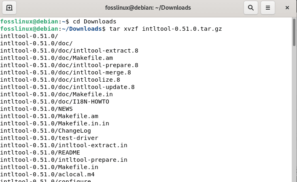This screenshot has width=297, height=182.
Task: Click the first output line 'intltool-0.51.0/'
Action: 29,36
